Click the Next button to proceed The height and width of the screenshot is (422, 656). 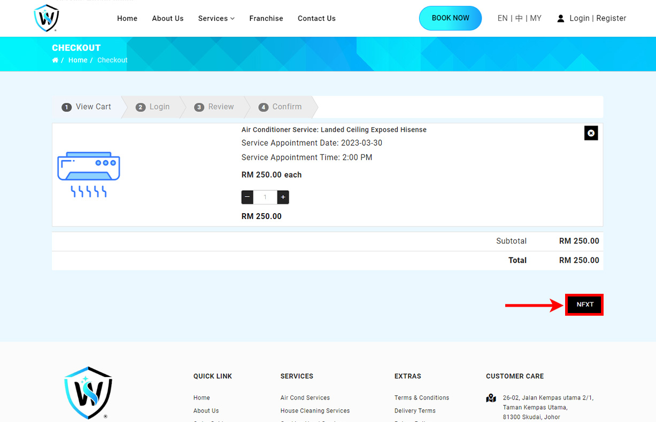[x=584, y=304]
